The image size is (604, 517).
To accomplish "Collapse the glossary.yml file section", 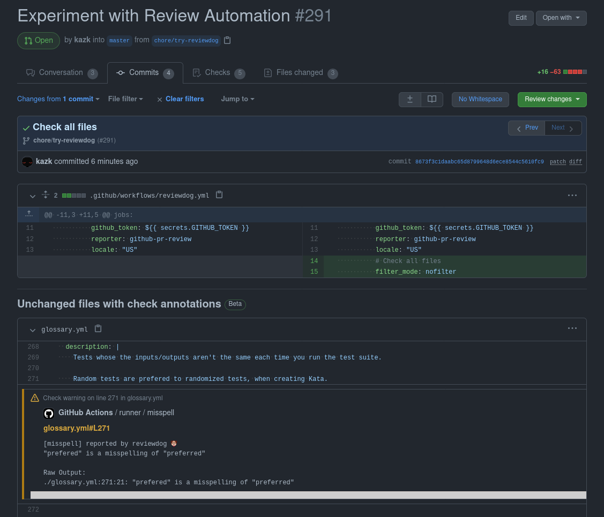I will tap(33, 330).
